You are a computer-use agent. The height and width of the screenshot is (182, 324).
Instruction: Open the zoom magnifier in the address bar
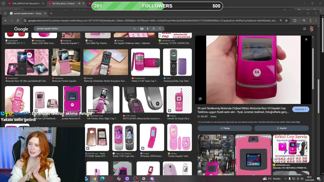(281, 20)
